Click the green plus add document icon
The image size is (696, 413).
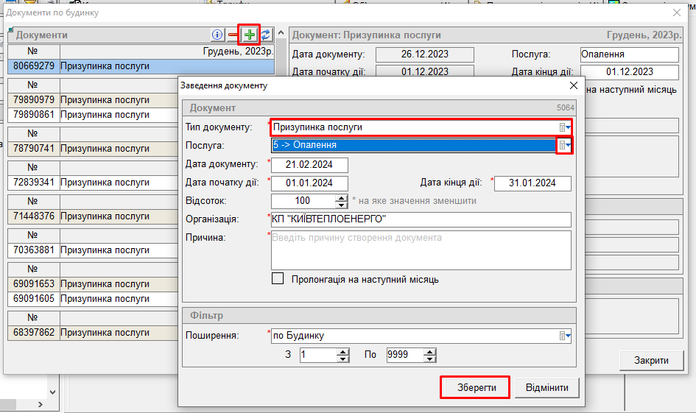(250, 35)
